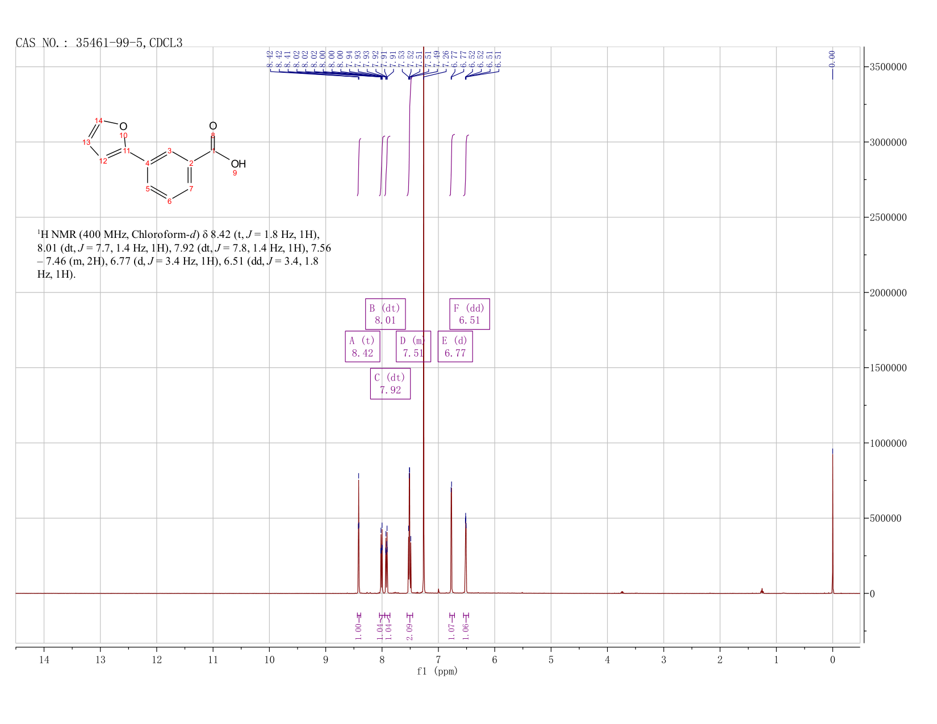Select the A (t) 8.42 multiplet box
Screen dimensions: 937x724
(362, 346)
